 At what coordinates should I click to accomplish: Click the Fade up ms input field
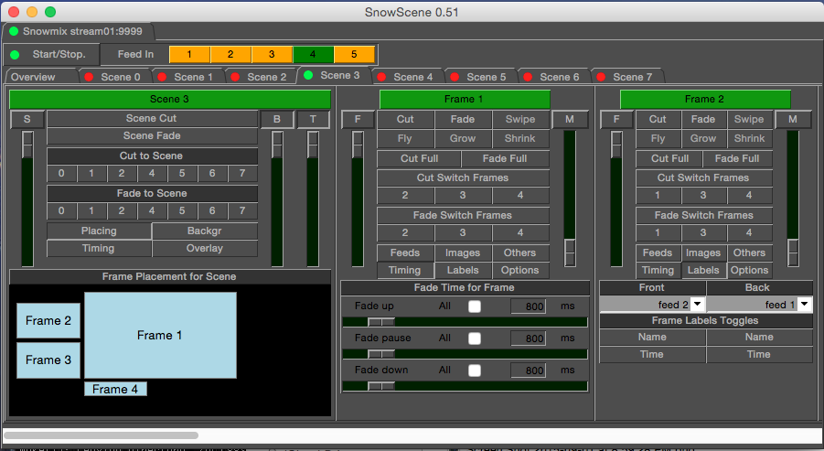pyautogui.click(x=528, y=306)
